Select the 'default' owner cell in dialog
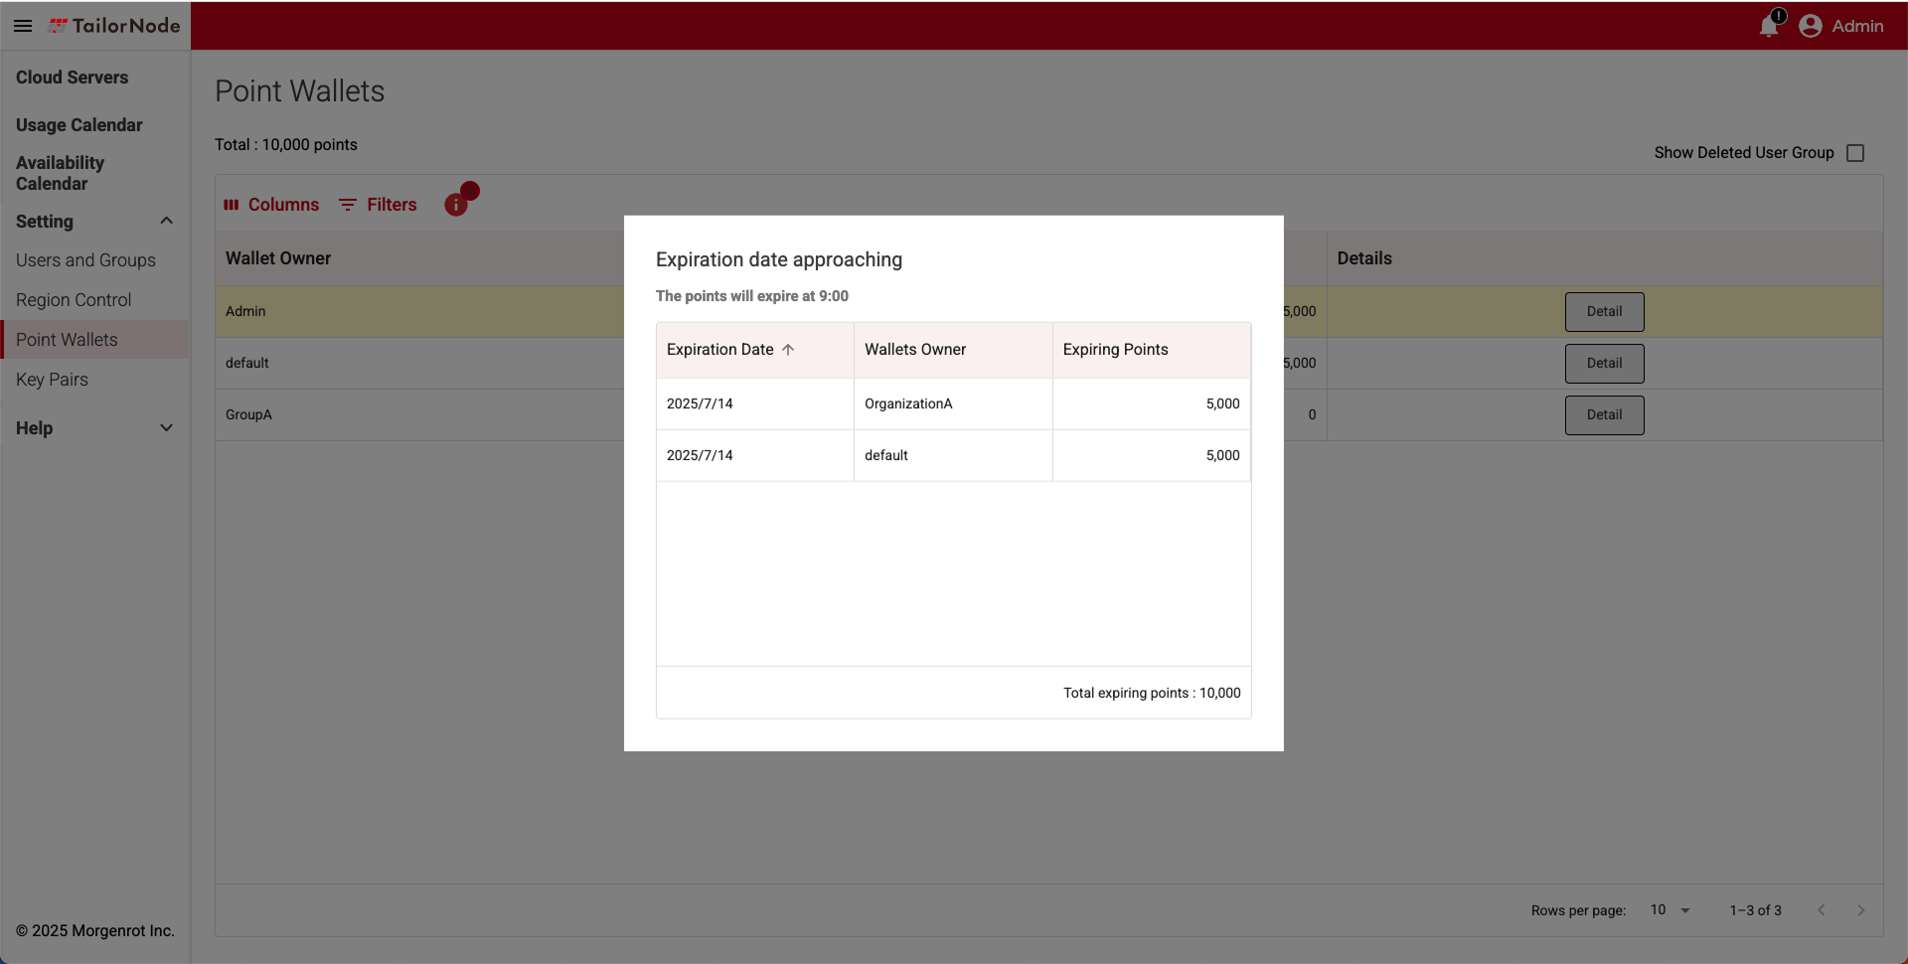Image resolution: width=1908 pixels, height=964 pixels. 953,455
